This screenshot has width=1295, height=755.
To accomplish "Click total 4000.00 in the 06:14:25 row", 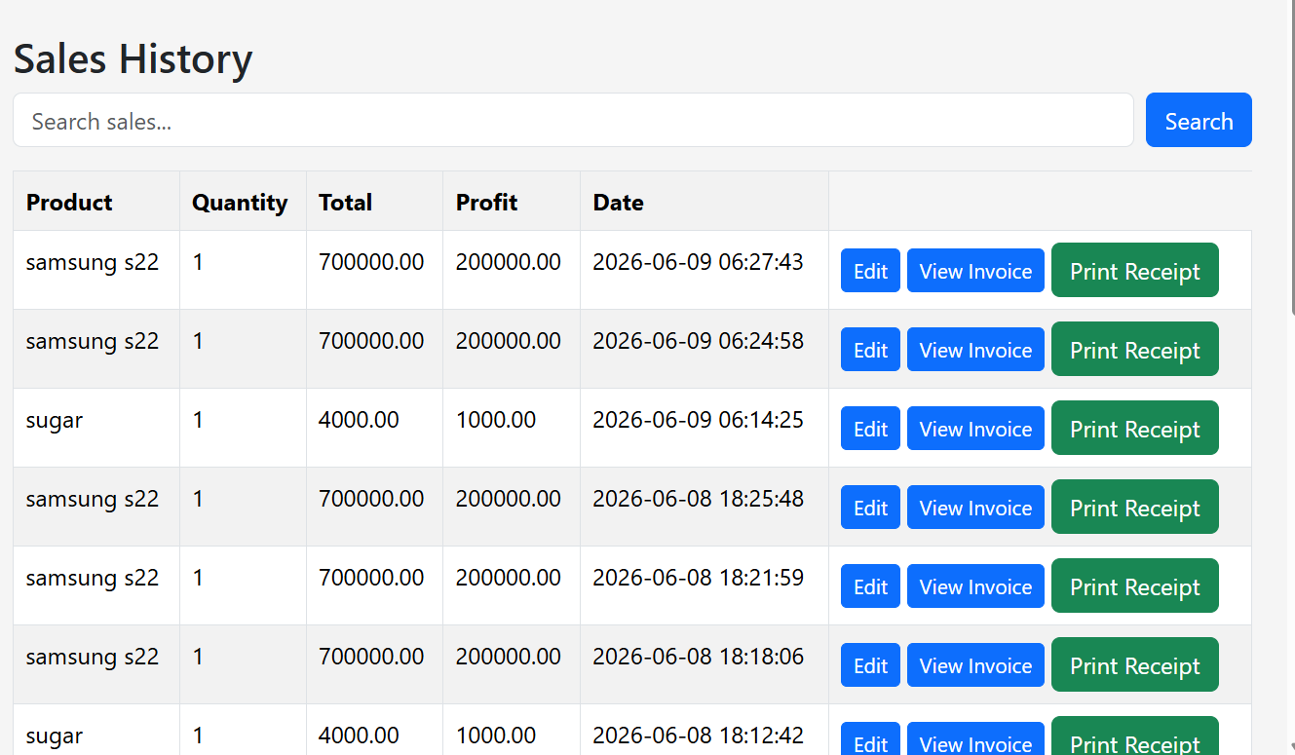I will tap(359, 420).
